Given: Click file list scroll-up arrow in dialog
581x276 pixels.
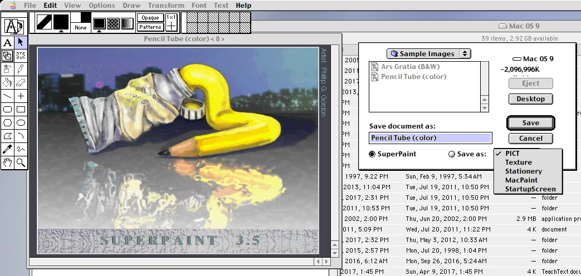Looking at the screenshot, I should click(485, 100).
